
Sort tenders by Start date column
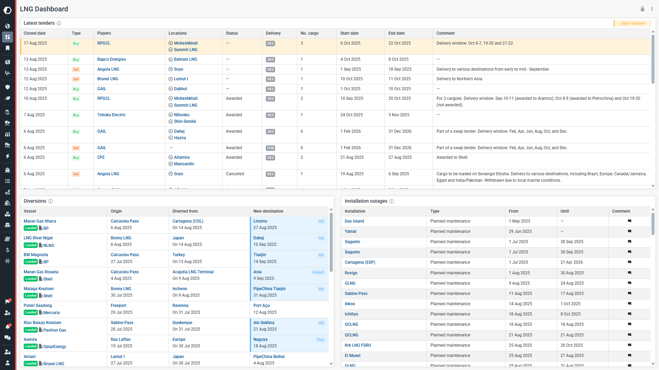(349, 33)
